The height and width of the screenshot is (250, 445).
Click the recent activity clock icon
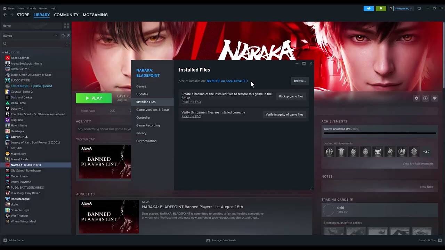click(63, 36)
